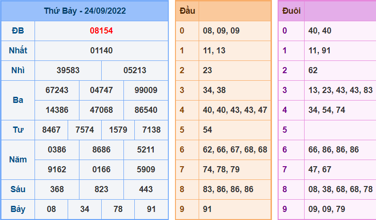
Task: Click Đầu row values '83, 86, 86, 86'
Action: [x=228, y=190]
